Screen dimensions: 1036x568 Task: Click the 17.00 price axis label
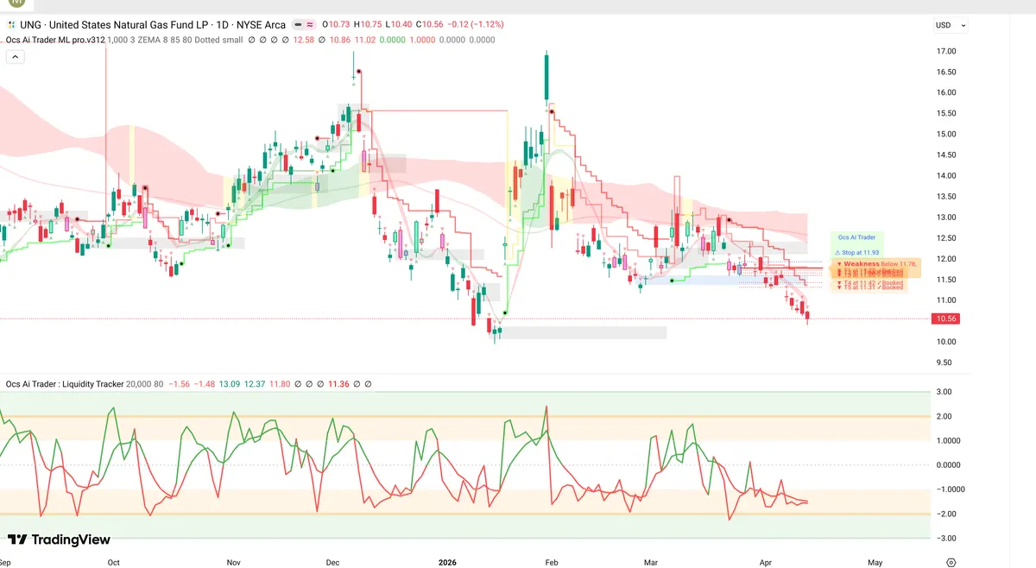(946, 51)
